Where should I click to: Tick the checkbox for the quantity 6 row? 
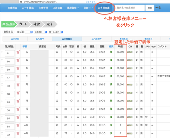[x=2, y=52]
